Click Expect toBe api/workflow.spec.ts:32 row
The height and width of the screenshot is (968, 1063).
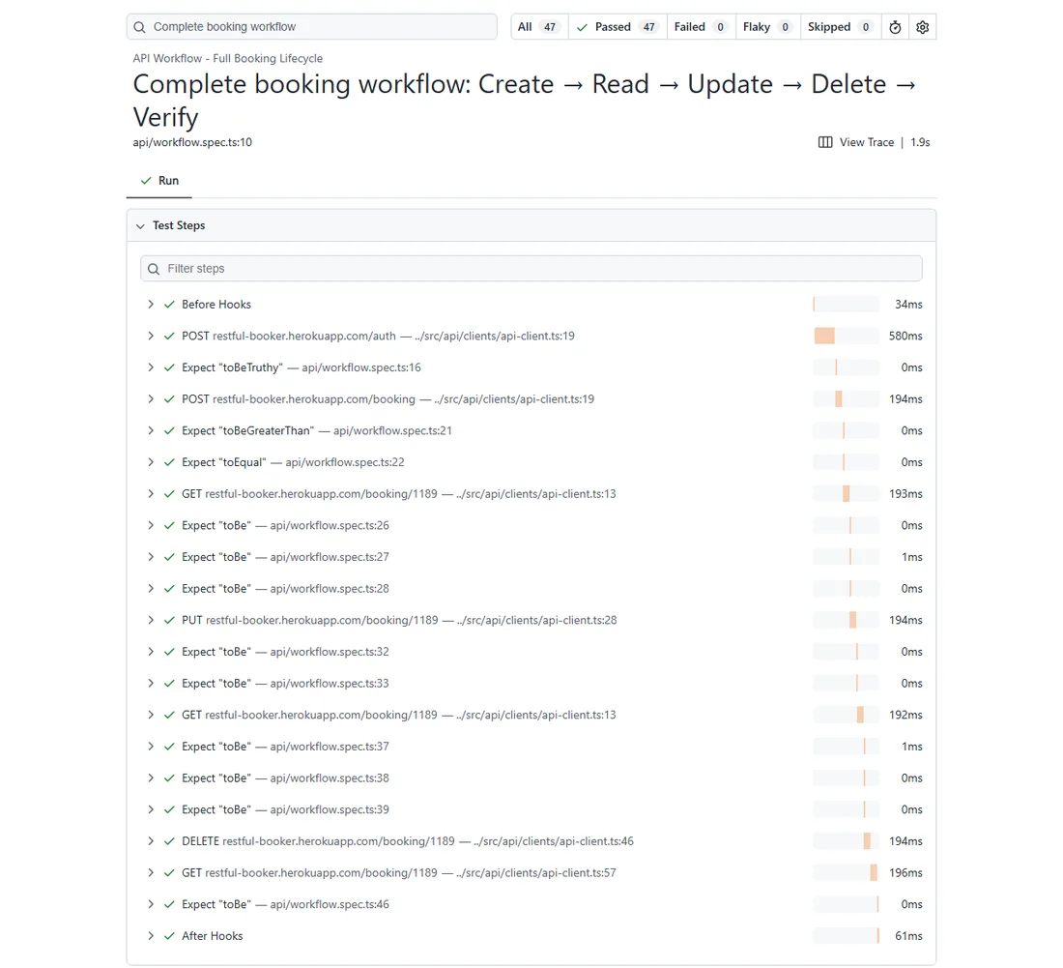[531, 652]
